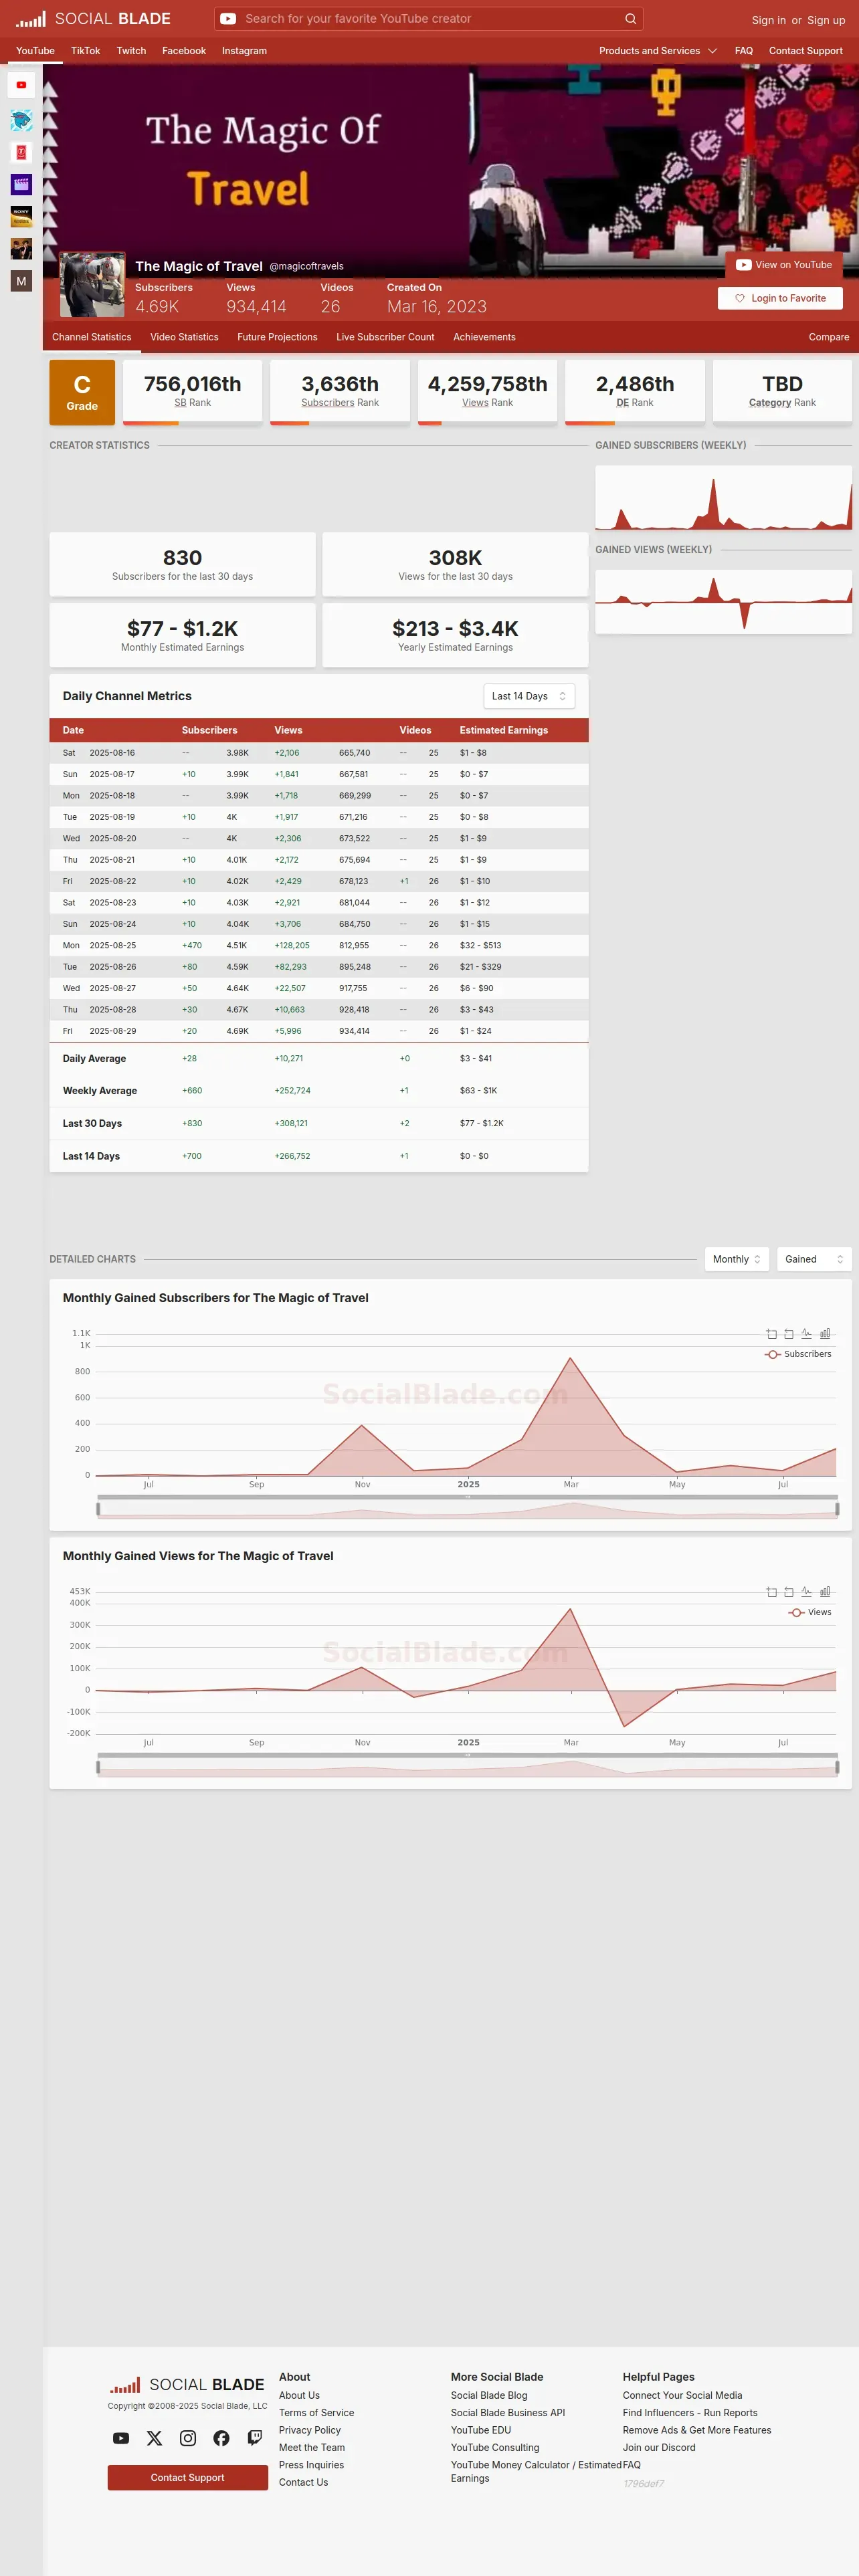Open the Monthly interval dropdown
This screenshot has width=859, height=2576.
(x=737, y=1259)
